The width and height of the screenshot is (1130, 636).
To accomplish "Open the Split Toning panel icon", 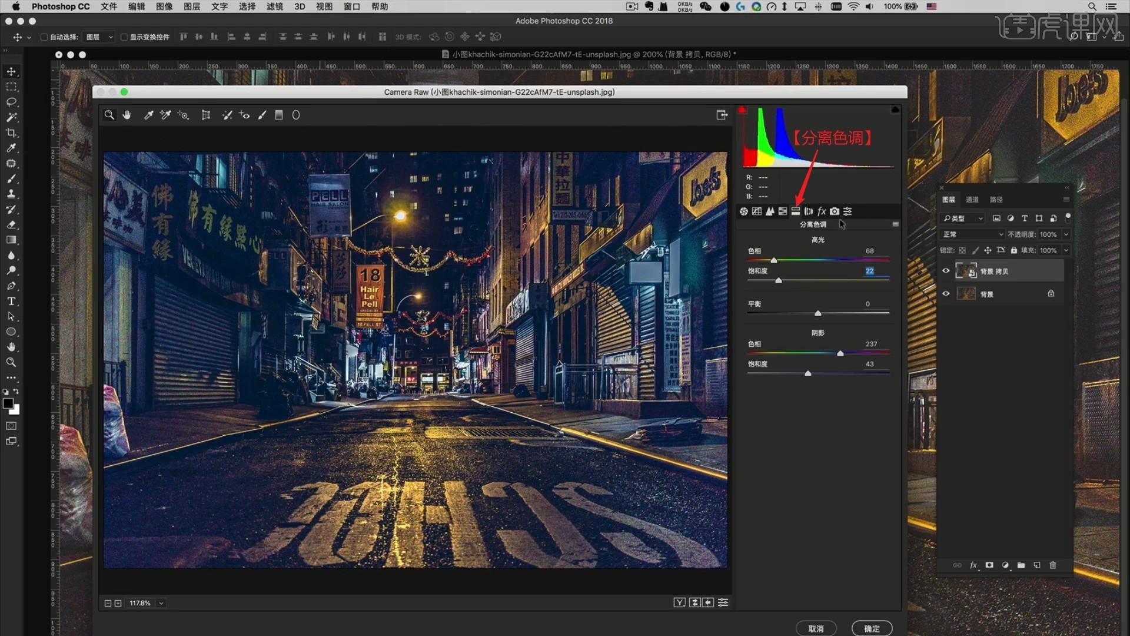I will click(x=796, y=211).
